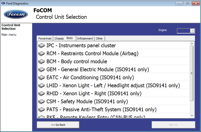
Task: Click the scrollbar down arrow in module list
Action: click(x=192, y=116)
